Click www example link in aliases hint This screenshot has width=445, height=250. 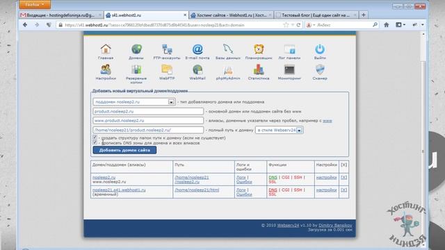tap(327, 120)
